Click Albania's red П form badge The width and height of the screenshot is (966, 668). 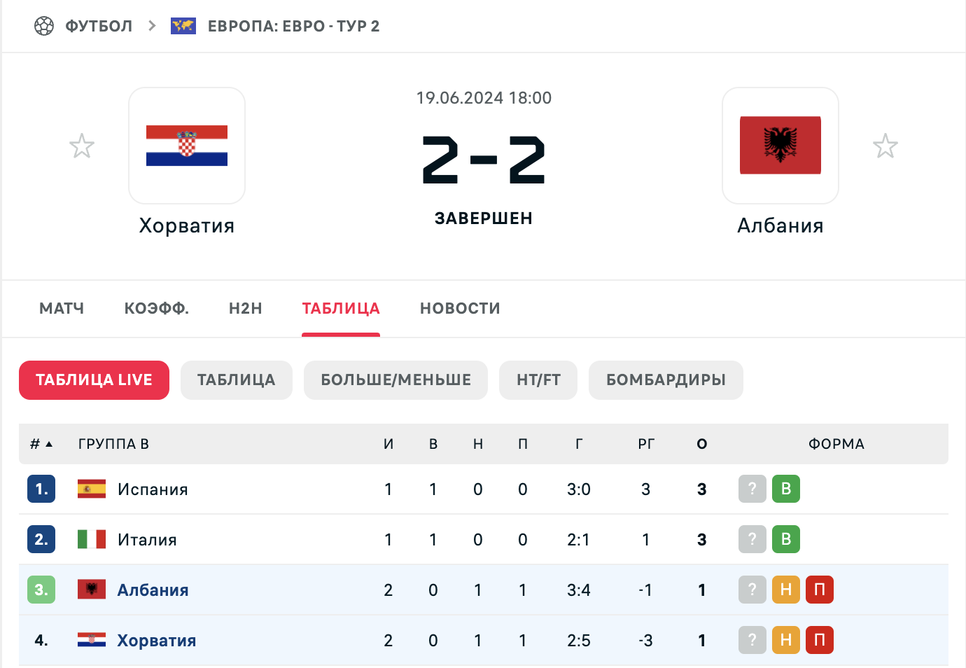(820, 590)
